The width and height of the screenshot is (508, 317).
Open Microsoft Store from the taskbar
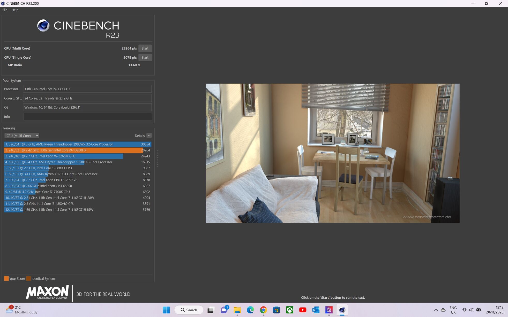(x=276, y=310)
